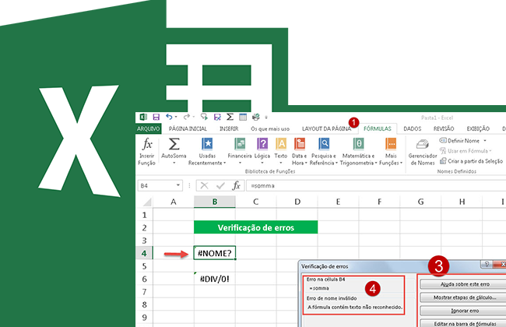Image resolution: width=506 pixels, height=327 pixels.
Task: Open the REVISÃO tab
Action: [444, 128]
